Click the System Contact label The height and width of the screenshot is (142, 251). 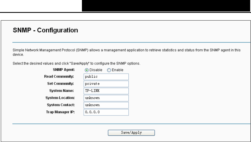(x=61, y=105)
